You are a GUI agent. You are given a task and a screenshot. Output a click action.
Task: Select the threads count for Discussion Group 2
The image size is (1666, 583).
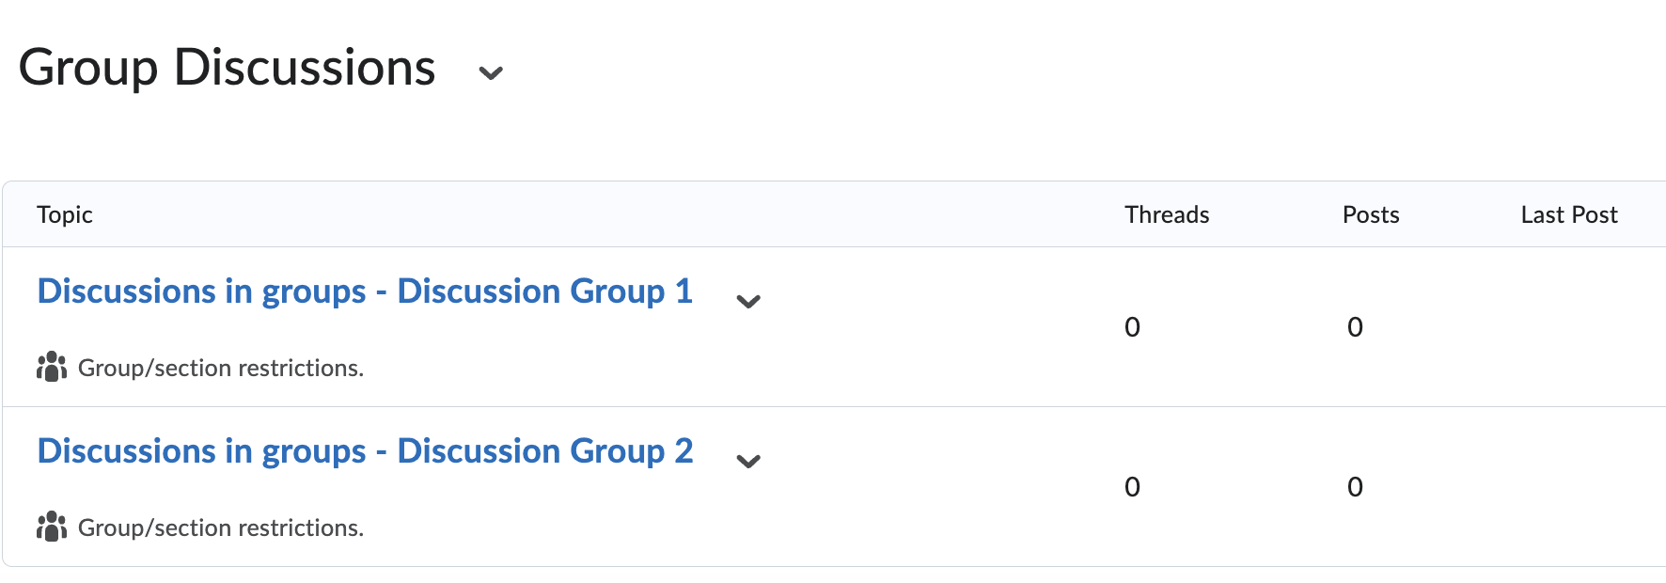click(1132, 487)
